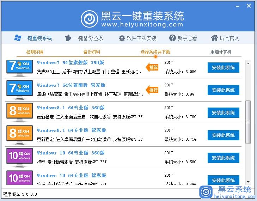The height and width of the screenshot is (201, 257).
Task: Open the 一键备份还原 tab
Action: pos(84,38)
